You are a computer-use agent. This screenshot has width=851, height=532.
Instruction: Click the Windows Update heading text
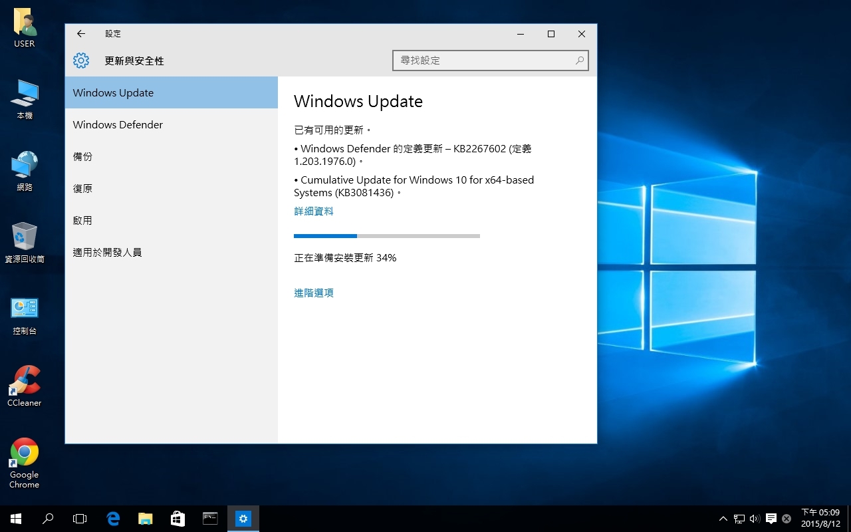tap(358, 102)
